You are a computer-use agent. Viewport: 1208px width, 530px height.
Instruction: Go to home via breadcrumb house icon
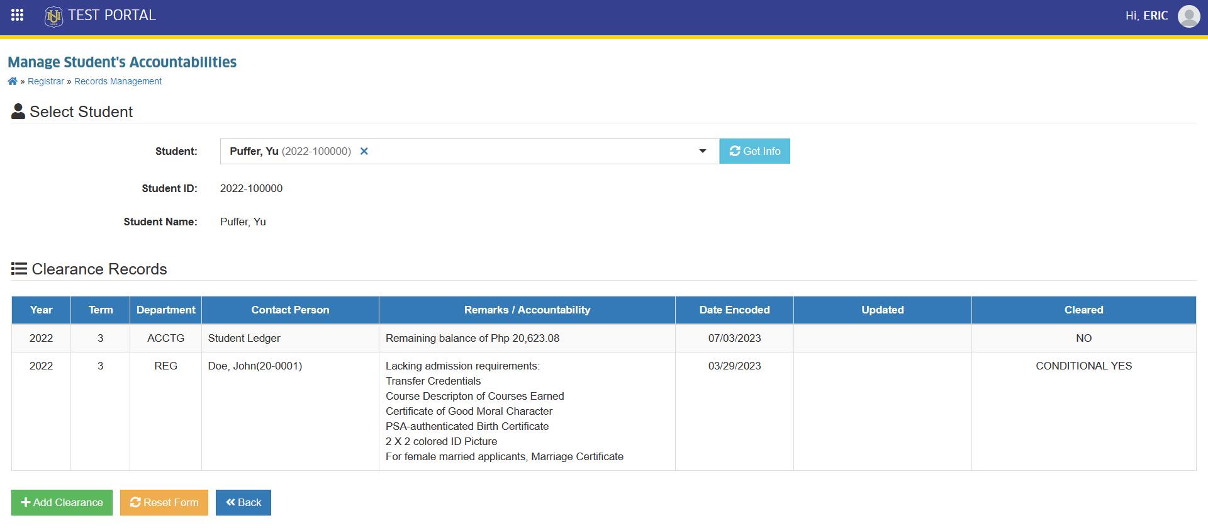(x=13, y=81)
